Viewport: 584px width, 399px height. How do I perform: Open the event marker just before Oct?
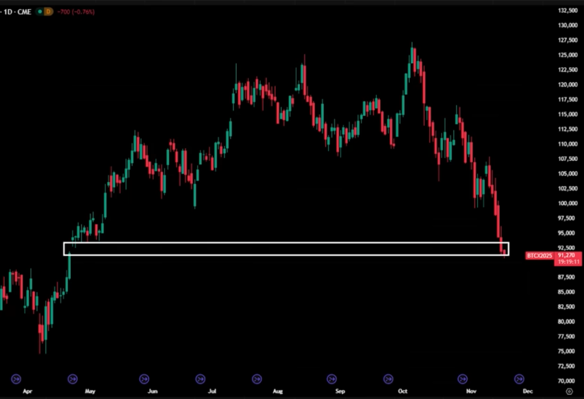click(388, 379)
